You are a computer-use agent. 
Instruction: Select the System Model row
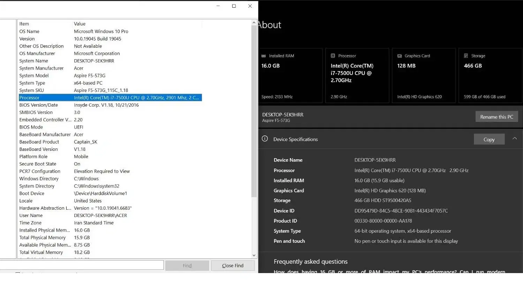coord(110,76)
